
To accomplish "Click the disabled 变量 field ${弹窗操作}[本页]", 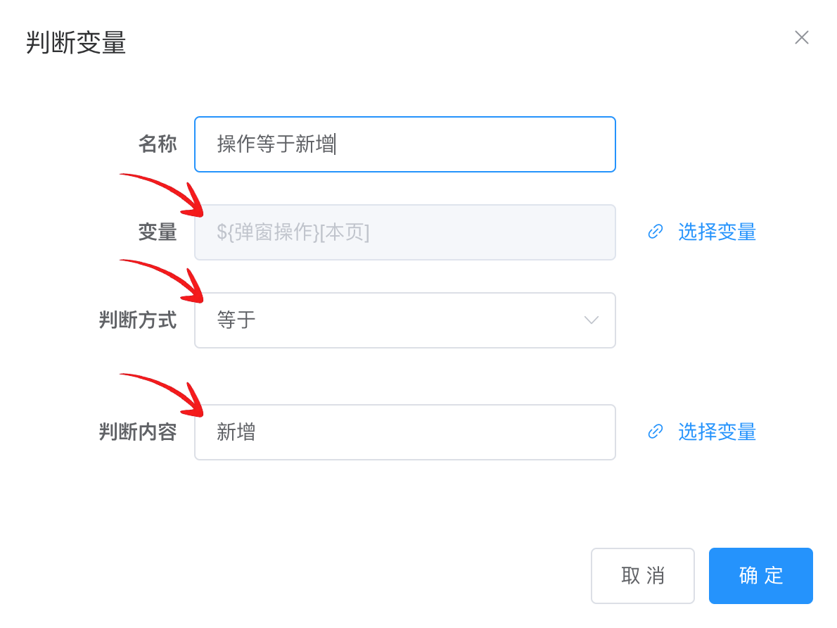I will (405, 232).
